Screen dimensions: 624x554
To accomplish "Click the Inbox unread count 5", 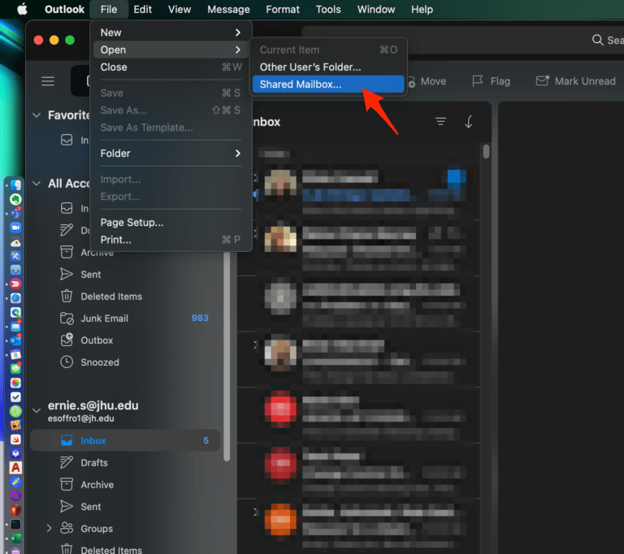I will pyautogui.click(x=206, y=440).
